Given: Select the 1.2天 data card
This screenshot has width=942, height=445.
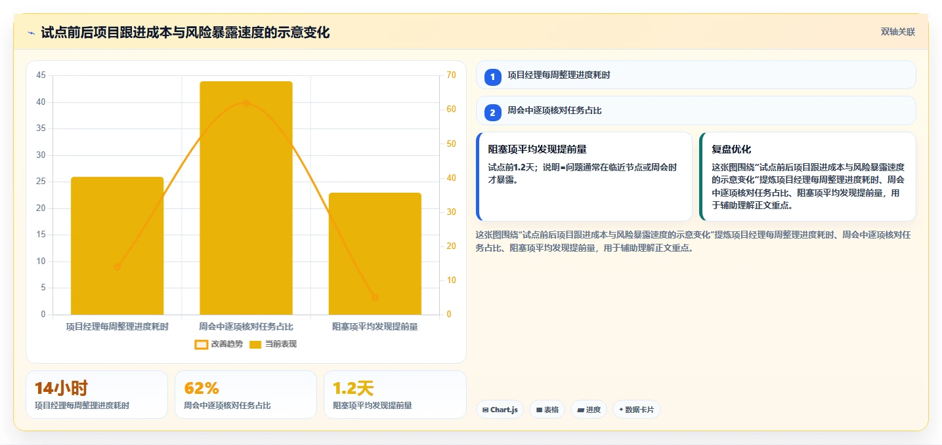Looking at the screenshot, I should [395, 395].
